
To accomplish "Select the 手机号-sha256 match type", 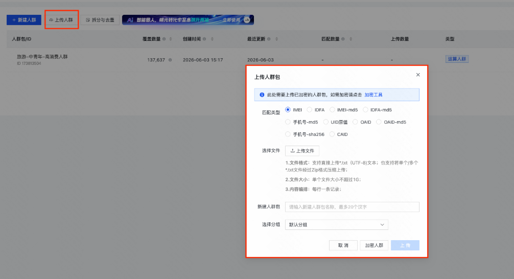I will [288, 134].
